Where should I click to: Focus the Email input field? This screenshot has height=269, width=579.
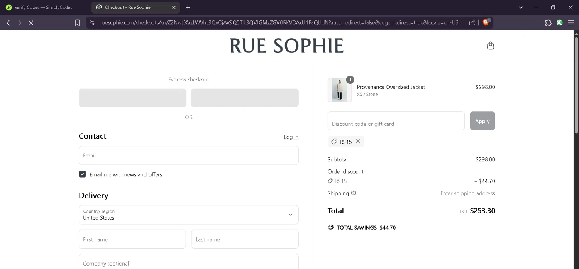(x=189, y=156)
